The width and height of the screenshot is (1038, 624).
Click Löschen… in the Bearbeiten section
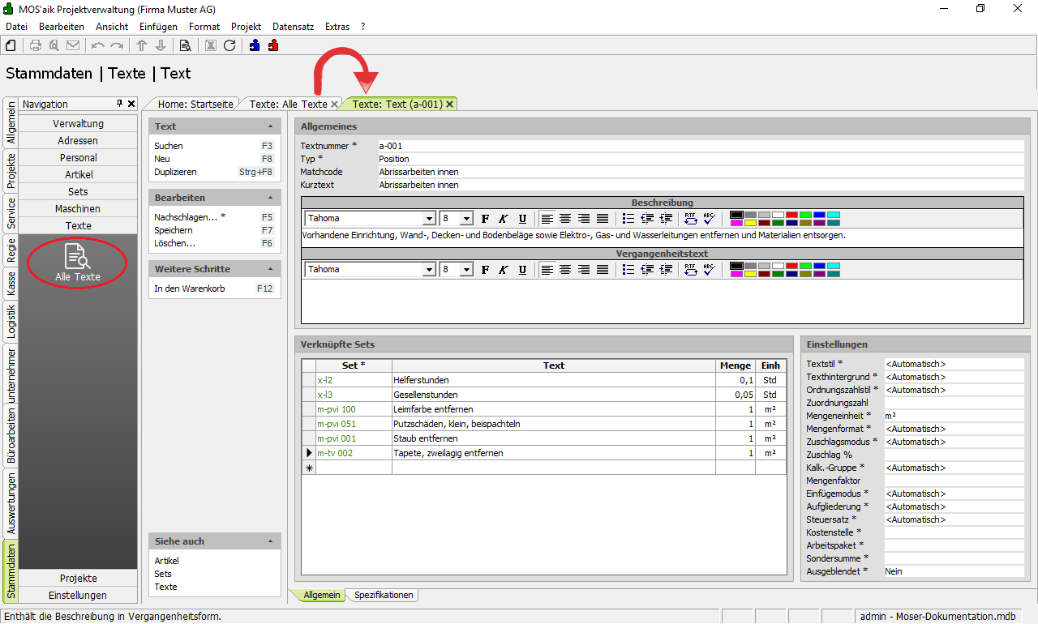point(174,243)
